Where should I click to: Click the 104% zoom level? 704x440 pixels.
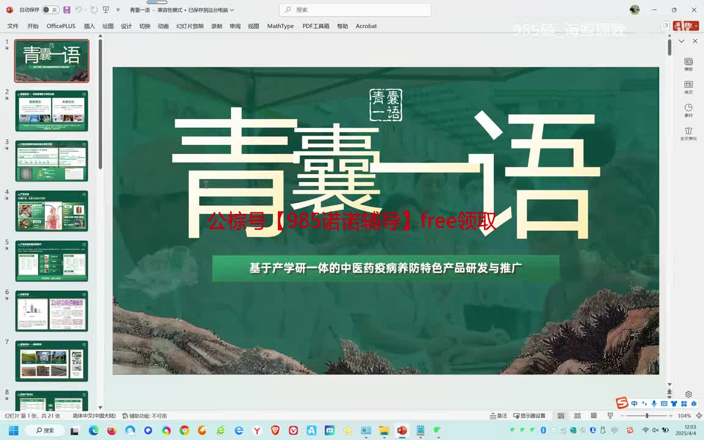point(684,416)
